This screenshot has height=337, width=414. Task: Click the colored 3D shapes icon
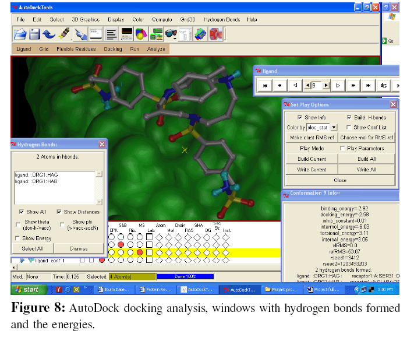click(x=140, y=34)
